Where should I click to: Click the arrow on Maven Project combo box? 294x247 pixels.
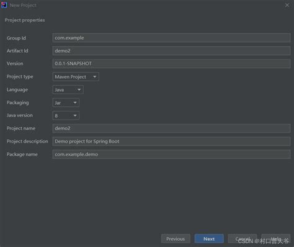(94, 77)
